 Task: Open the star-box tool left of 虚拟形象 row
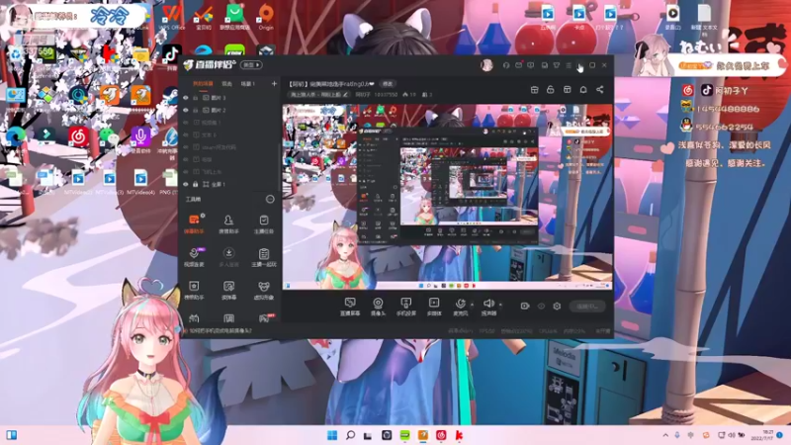[194, 290]
